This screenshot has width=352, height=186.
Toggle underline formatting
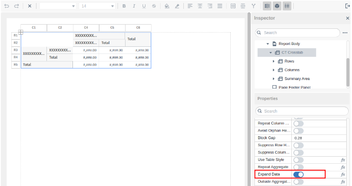click(144, 6)
